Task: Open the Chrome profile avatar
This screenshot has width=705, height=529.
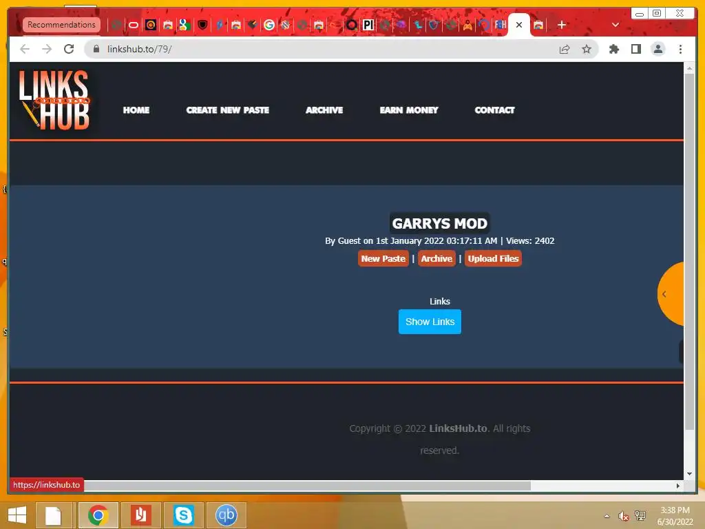Action: tap(658, 49)
